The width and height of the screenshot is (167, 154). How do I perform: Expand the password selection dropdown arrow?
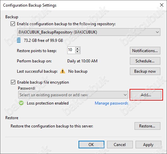(x=125, y=95)
